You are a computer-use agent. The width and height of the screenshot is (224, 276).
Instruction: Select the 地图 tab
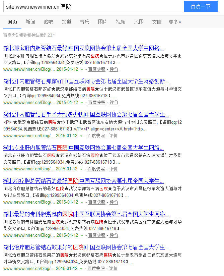(x=139, y=22)
